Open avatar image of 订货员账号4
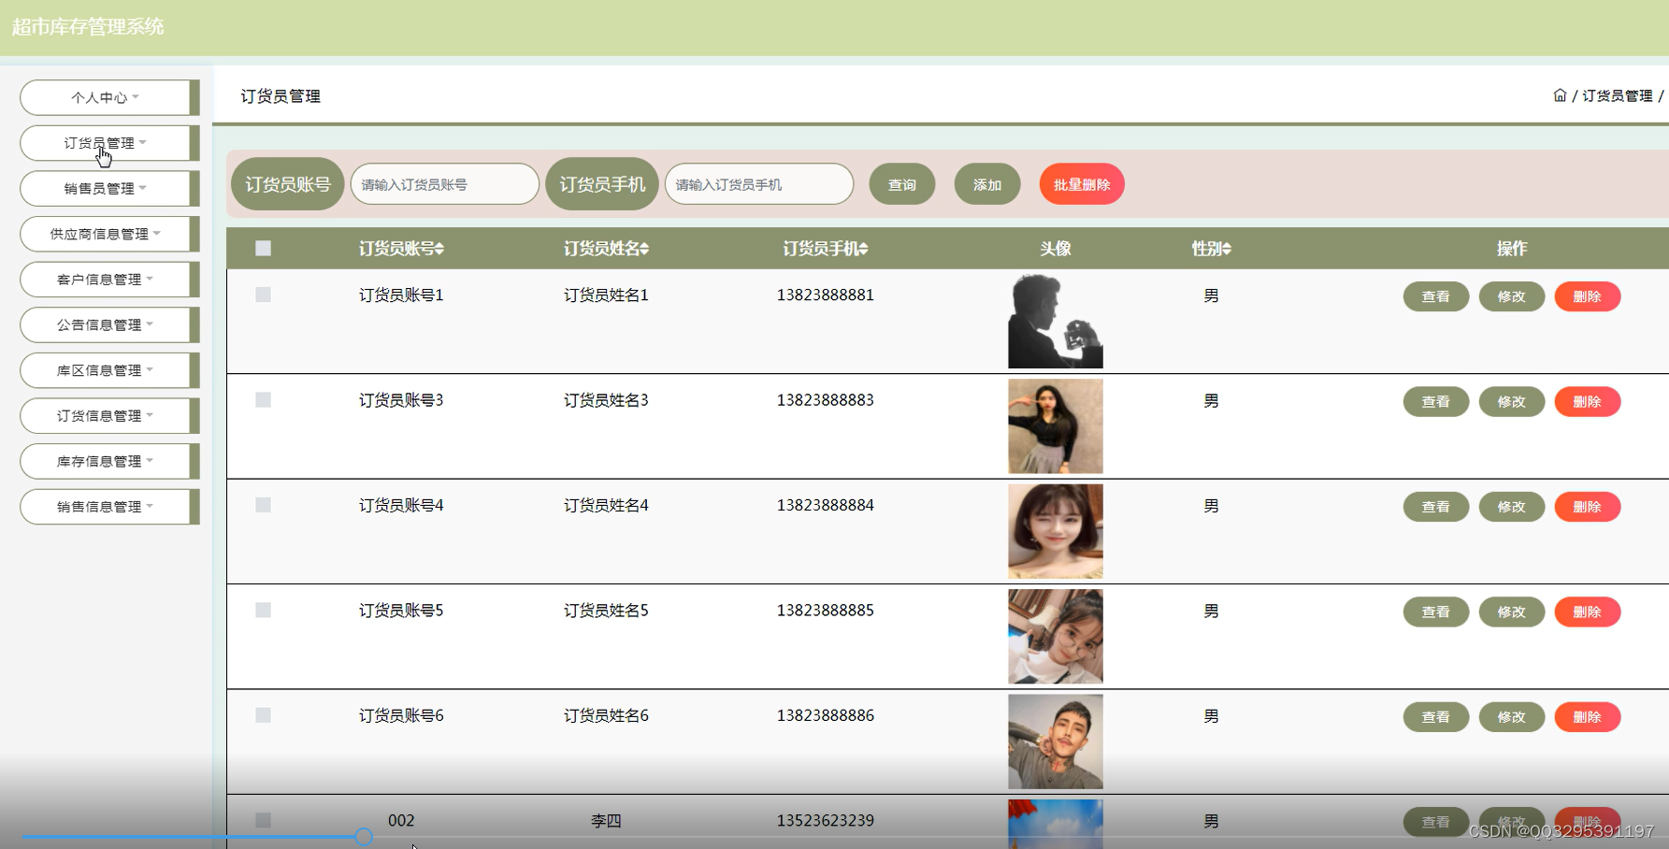The height and width of the screenshot is (849, 1669). pos(1056,531)
